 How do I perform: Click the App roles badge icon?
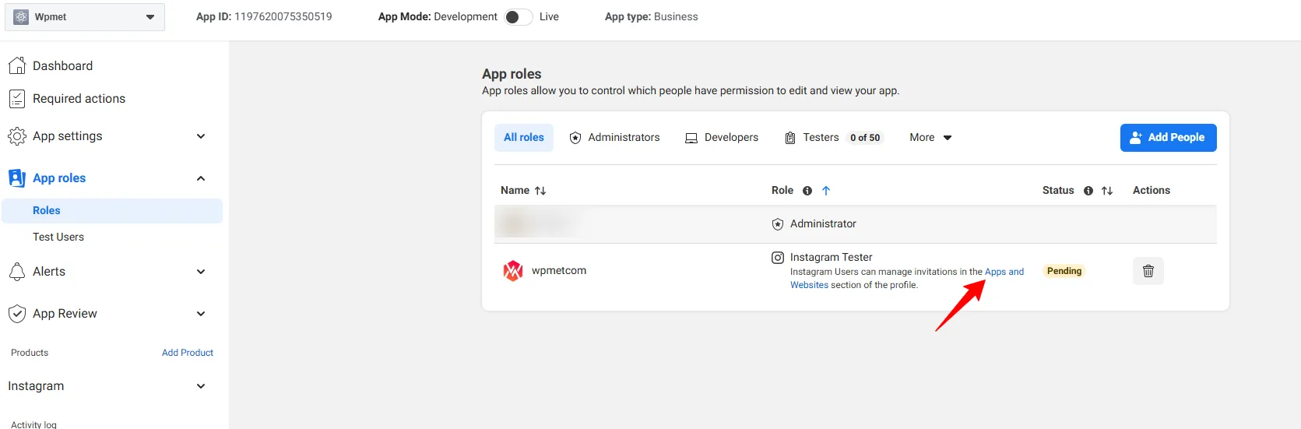(17, 178)
